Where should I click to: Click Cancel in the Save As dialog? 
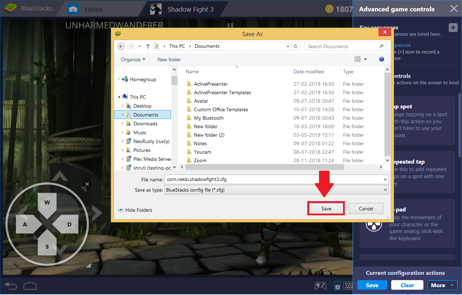coord(366,209)
